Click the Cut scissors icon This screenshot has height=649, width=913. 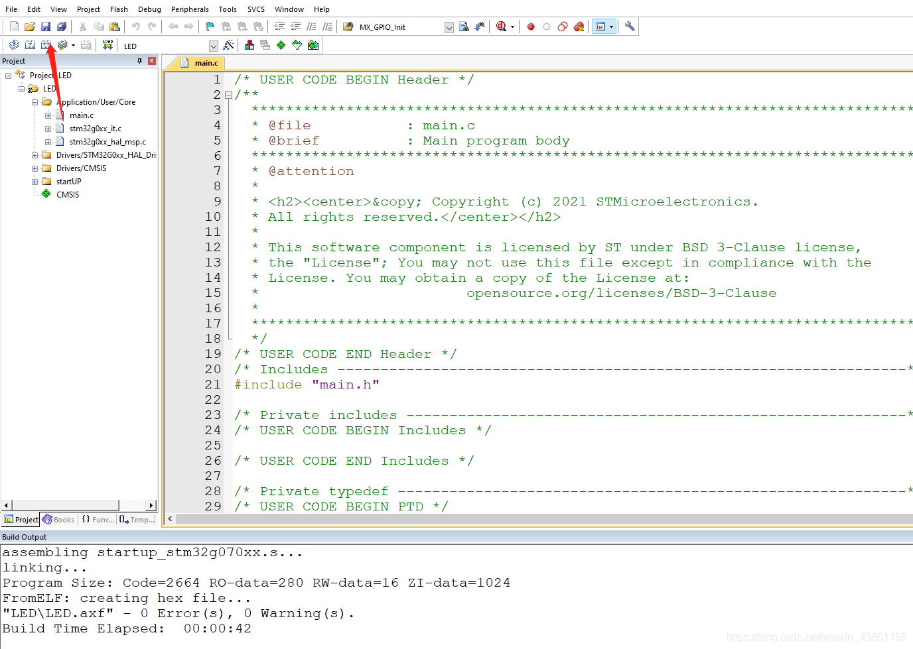[x=83, y=27]
